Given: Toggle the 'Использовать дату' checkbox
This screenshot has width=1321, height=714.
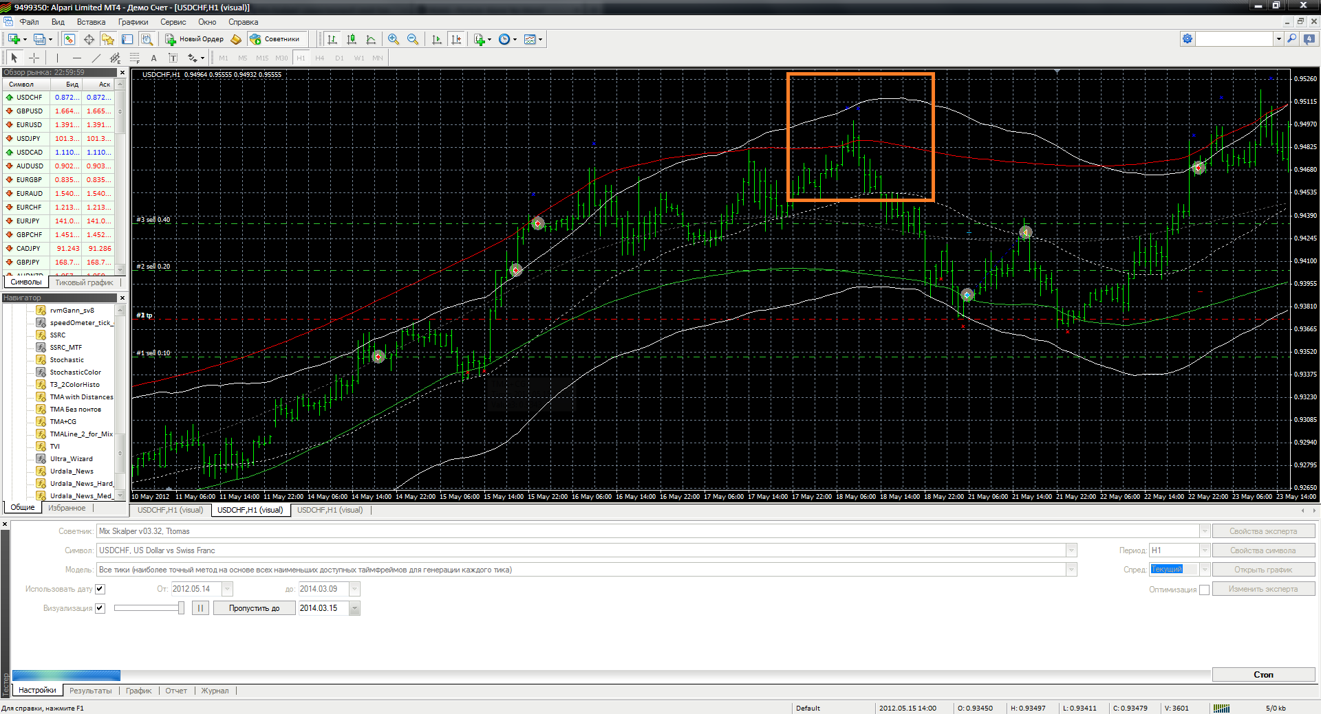Looking at the screenshot, I should pyautogui.click(x=100, y=589).
